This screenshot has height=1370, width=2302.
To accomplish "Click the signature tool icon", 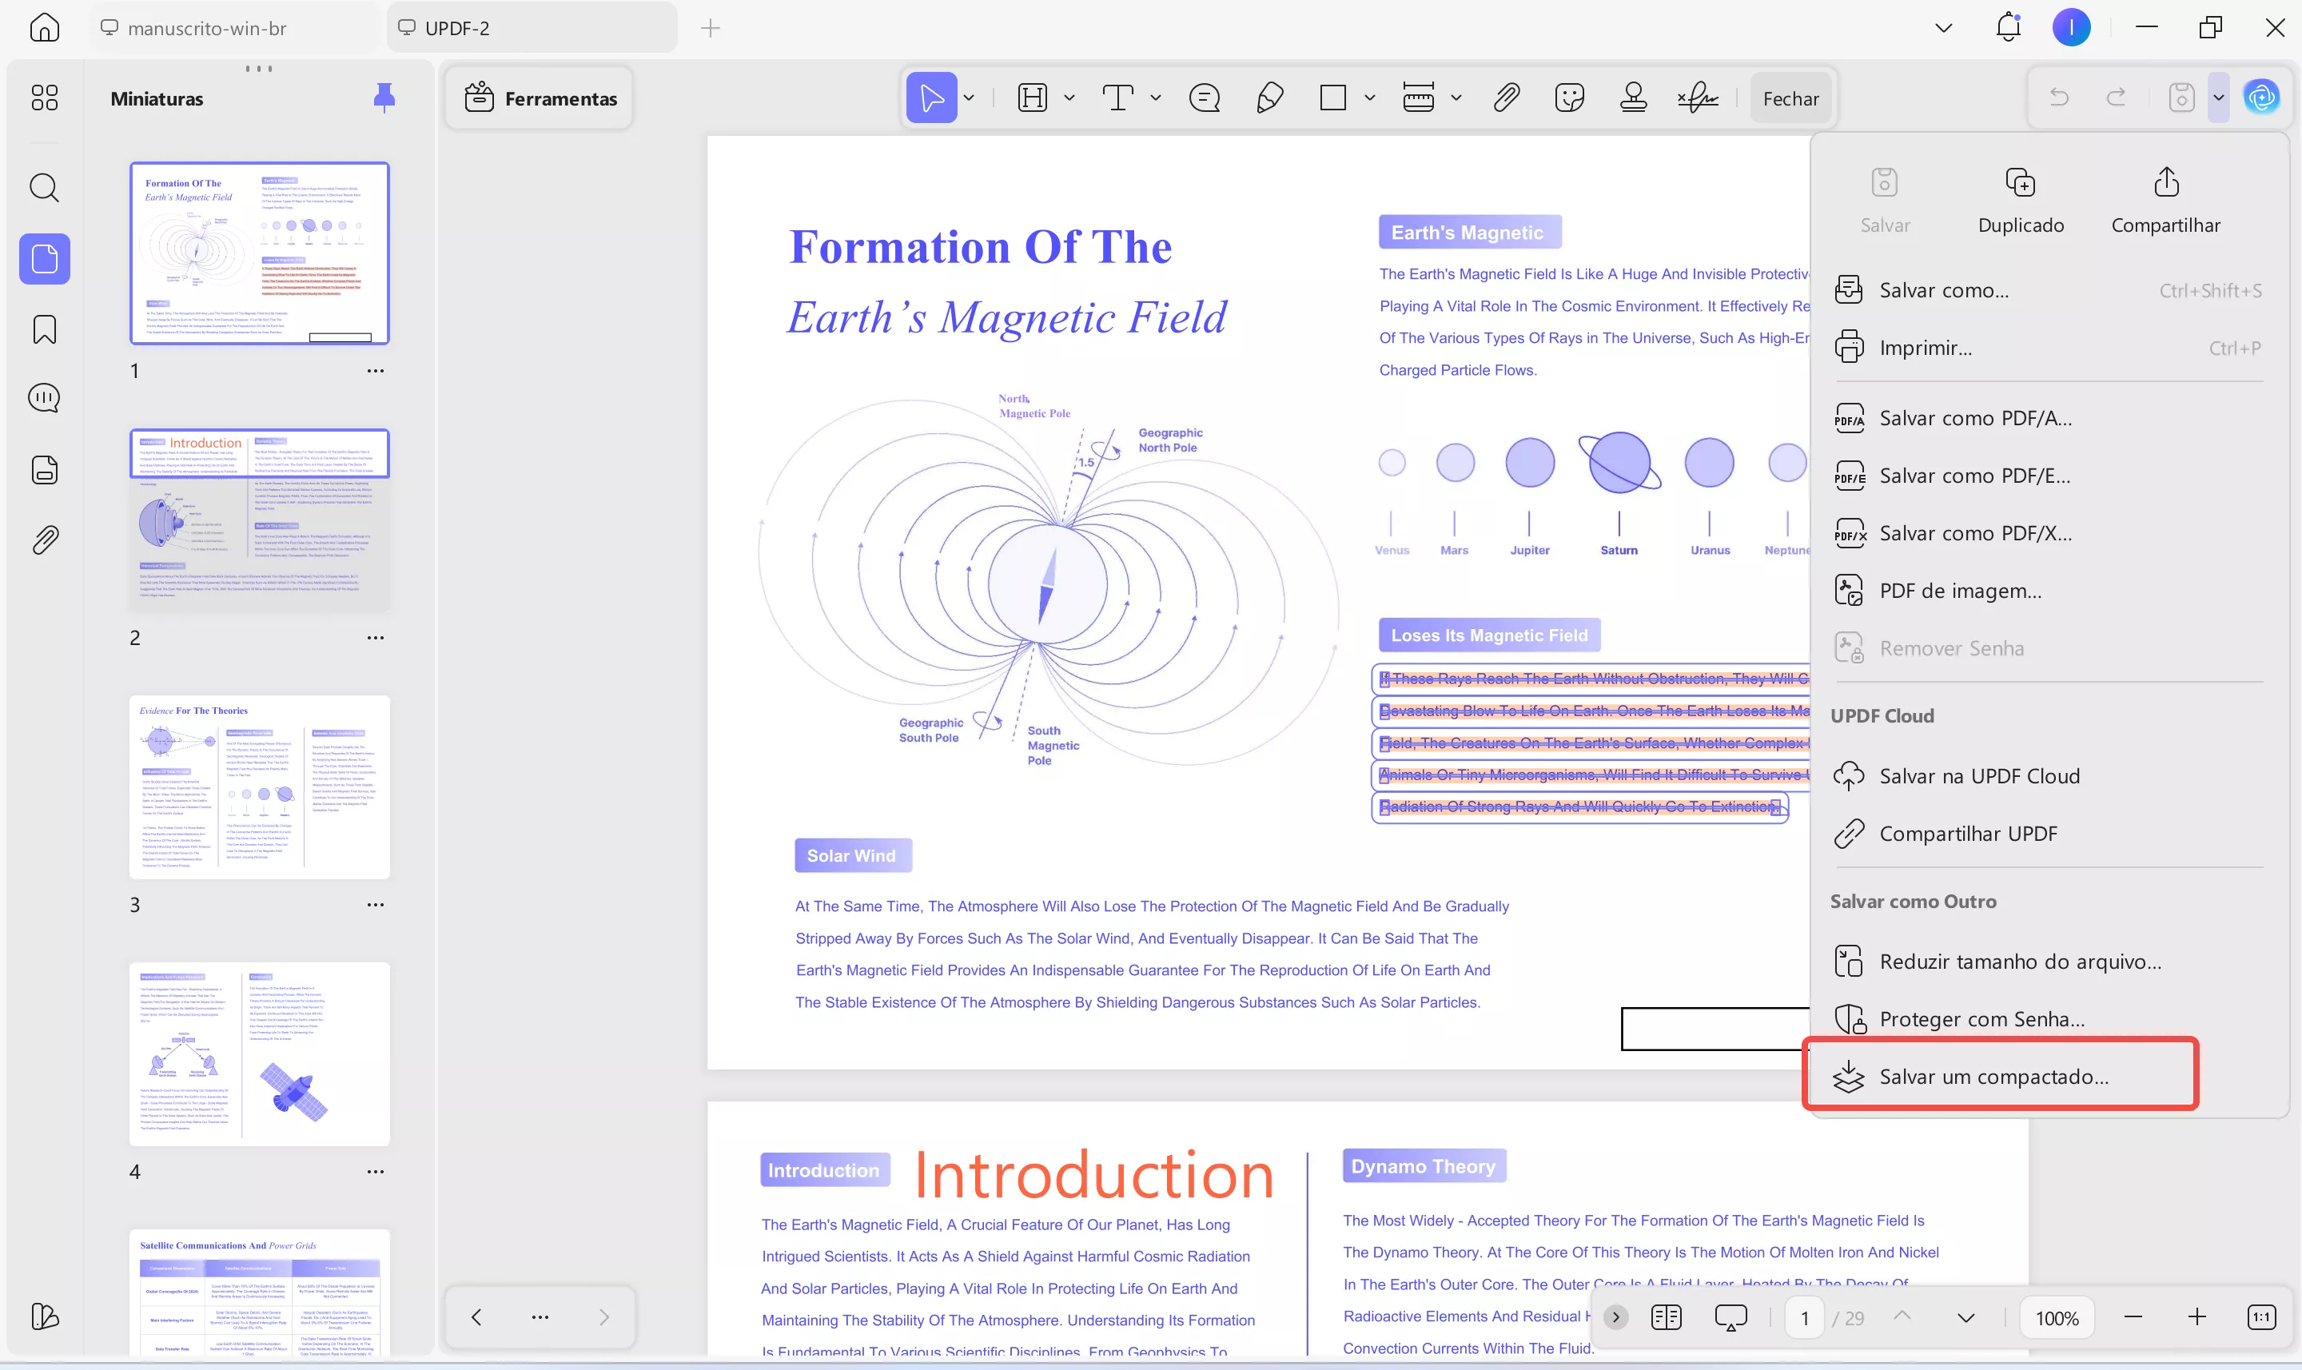I will pyautogui.click(x=1698, y=98).
